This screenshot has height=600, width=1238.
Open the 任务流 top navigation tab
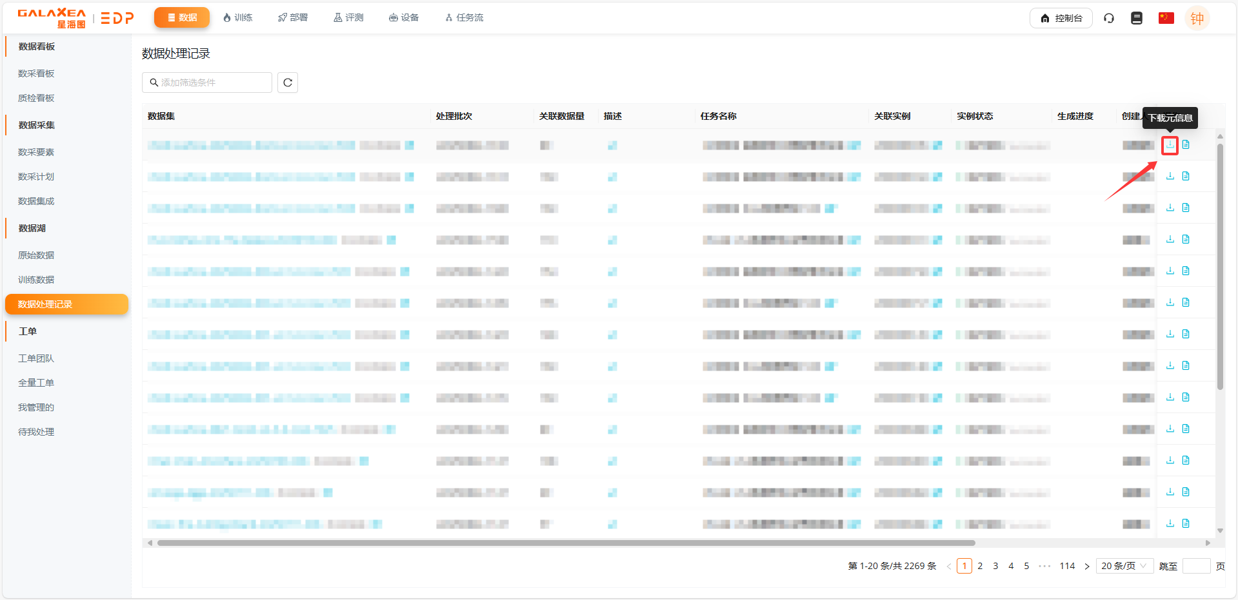[x=464, y=17]
